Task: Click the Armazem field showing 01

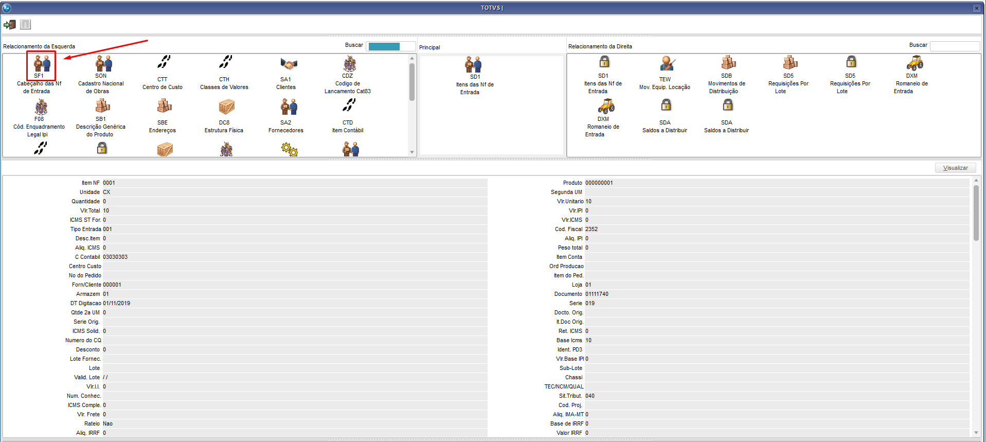Action: click(x=295, y=294)
